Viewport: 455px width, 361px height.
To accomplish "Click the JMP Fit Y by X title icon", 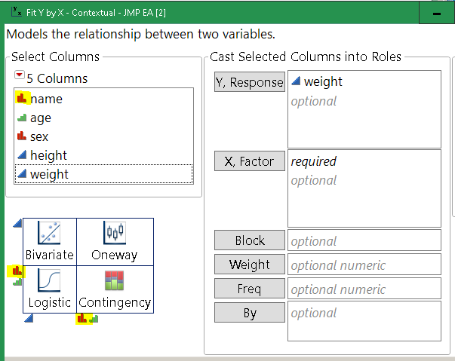I will (x=16, y=12).
